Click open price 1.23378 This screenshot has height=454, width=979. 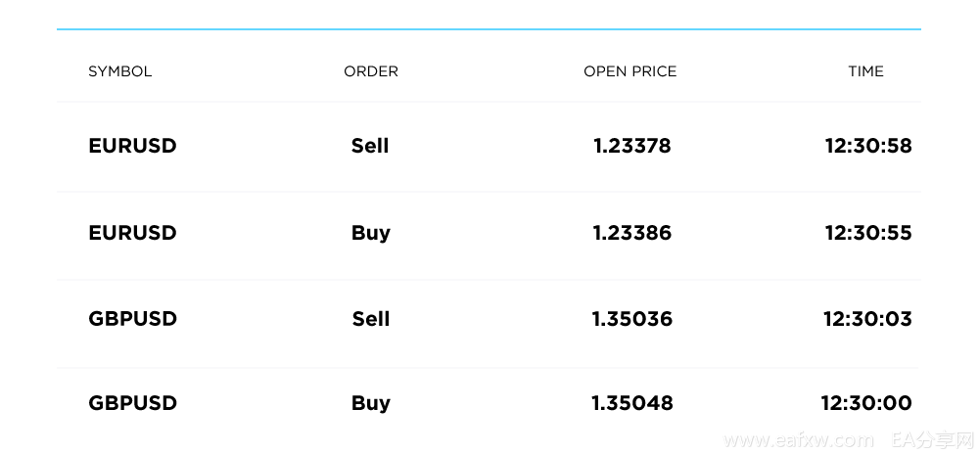631,146
